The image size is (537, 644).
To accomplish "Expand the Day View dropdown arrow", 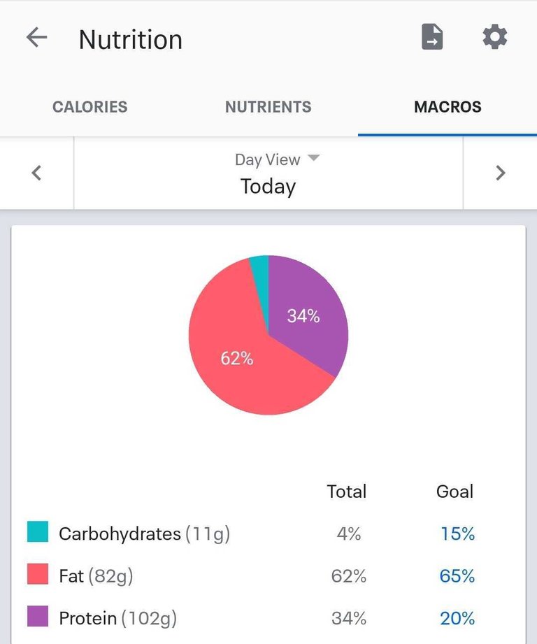I will (314, 158).
